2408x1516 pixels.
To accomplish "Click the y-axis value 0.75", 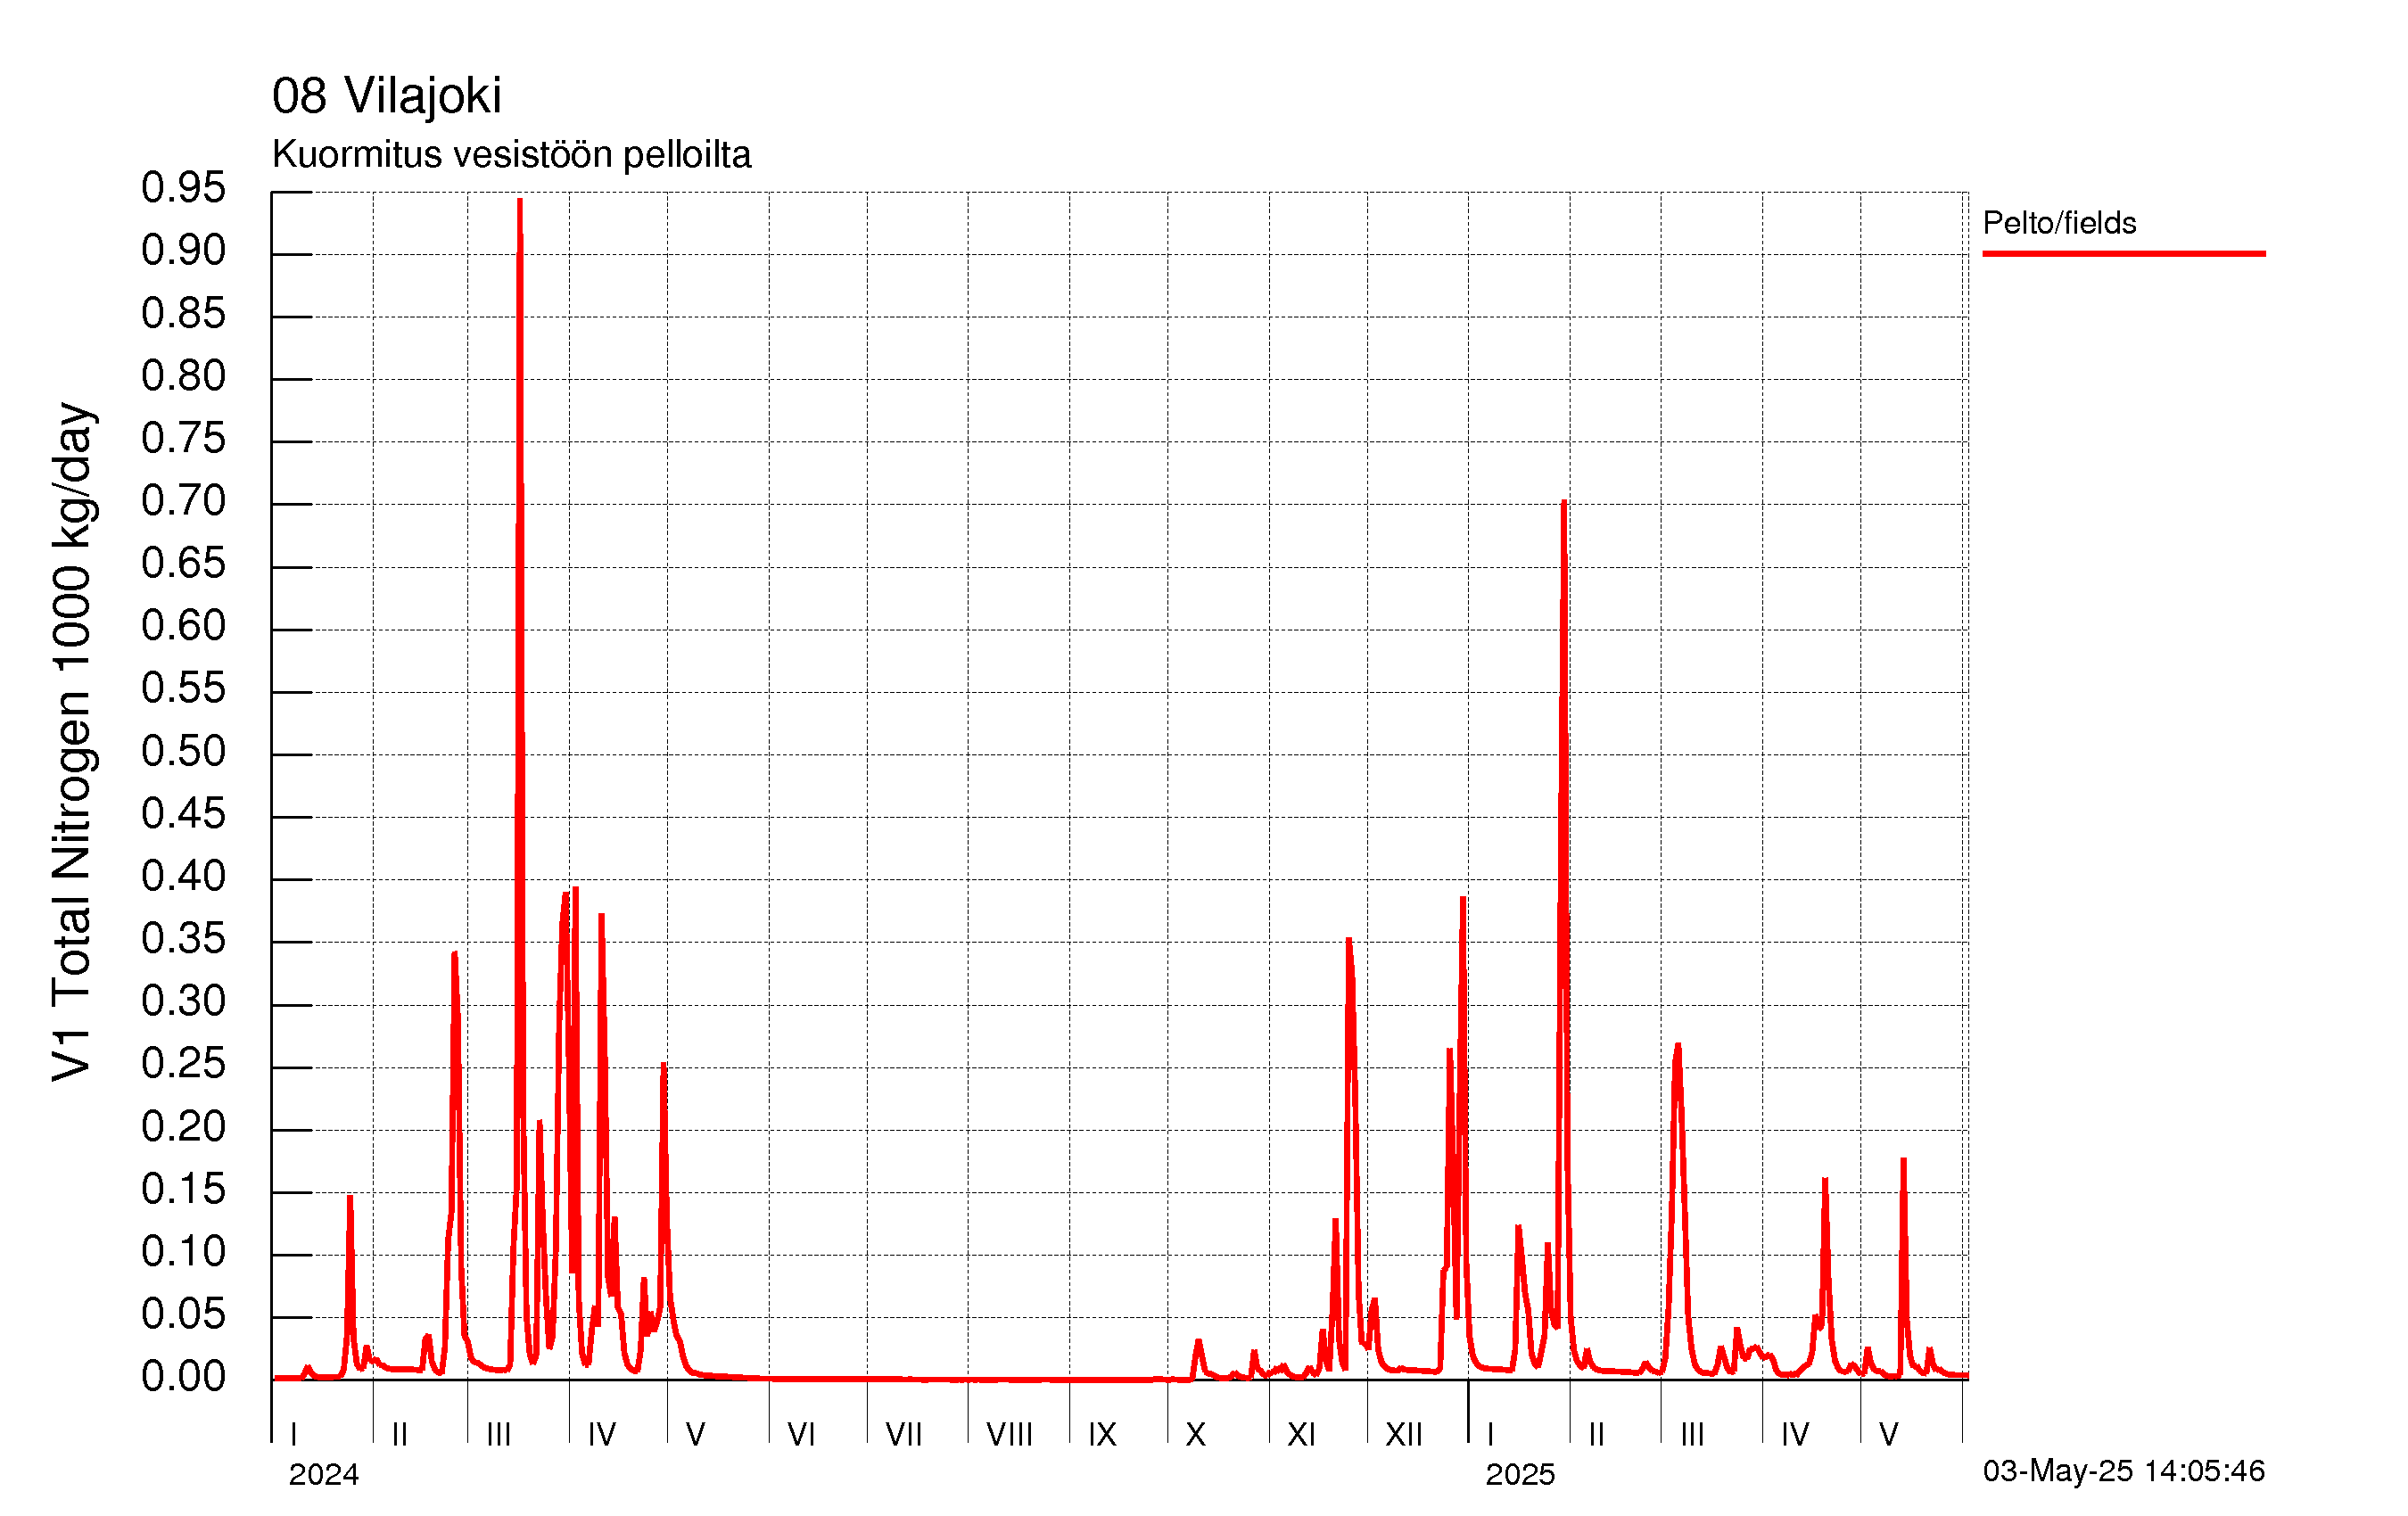I will 183,438.
